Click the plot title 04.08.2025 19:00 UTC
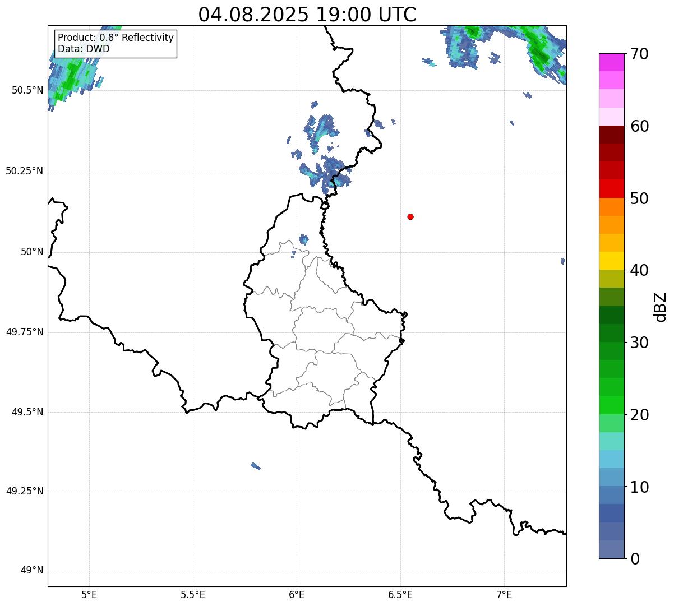This screenshot has height=606, width=674. point(307,15)
